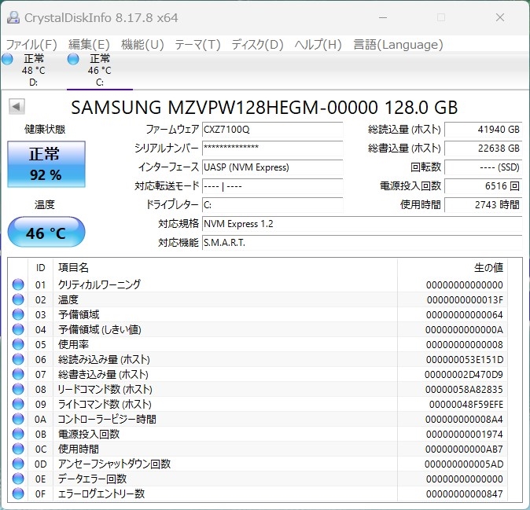Click the 生の値 column header
Screen dimensions: 530x510
coord(488,268)
